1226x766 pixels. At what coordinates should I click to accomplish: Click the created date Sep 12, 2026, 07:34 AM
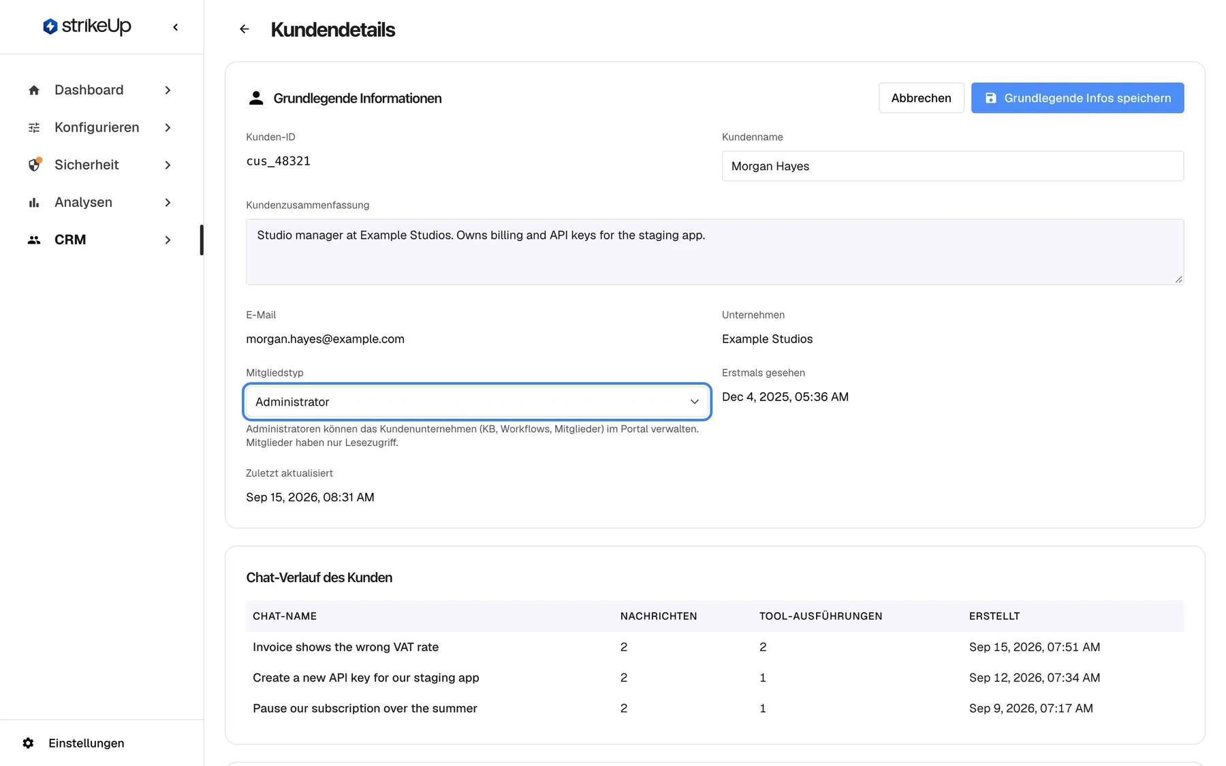tap(1035, 677)
